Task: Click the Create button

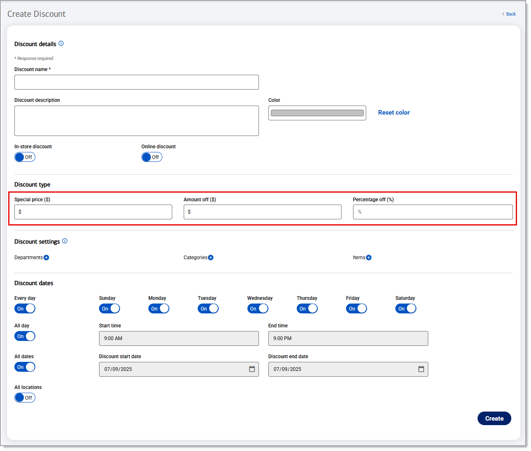Action: [x=494, y=418]
